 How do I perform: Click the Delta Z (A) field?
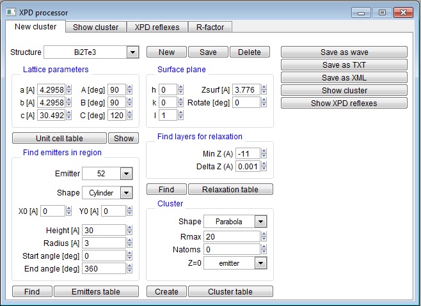click(248, 167)
